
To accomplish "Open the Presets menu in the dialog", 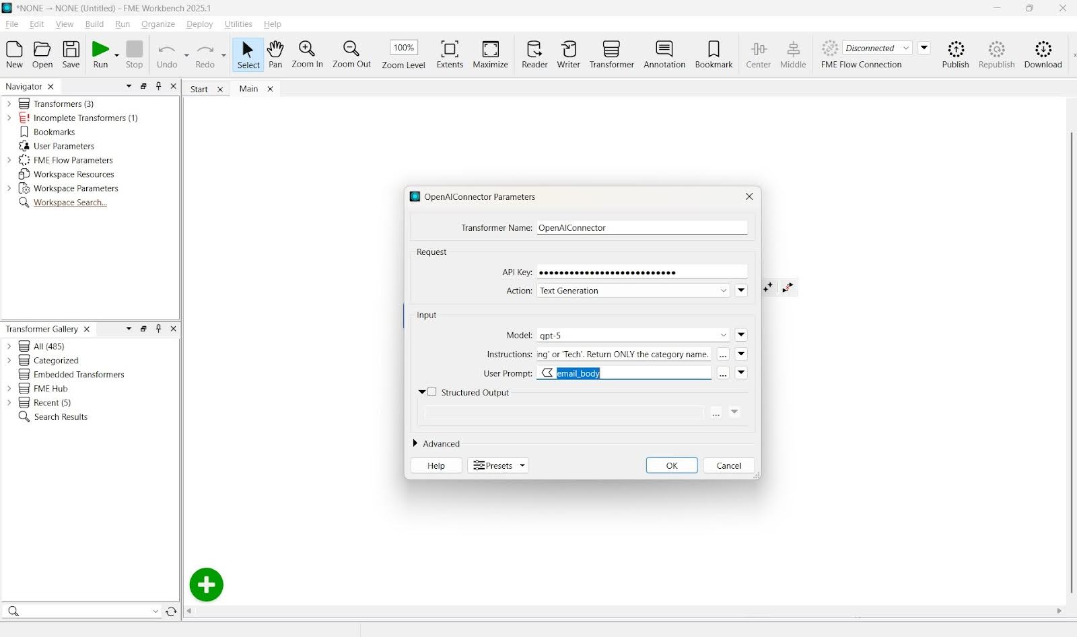I will [x=497, y=465].
